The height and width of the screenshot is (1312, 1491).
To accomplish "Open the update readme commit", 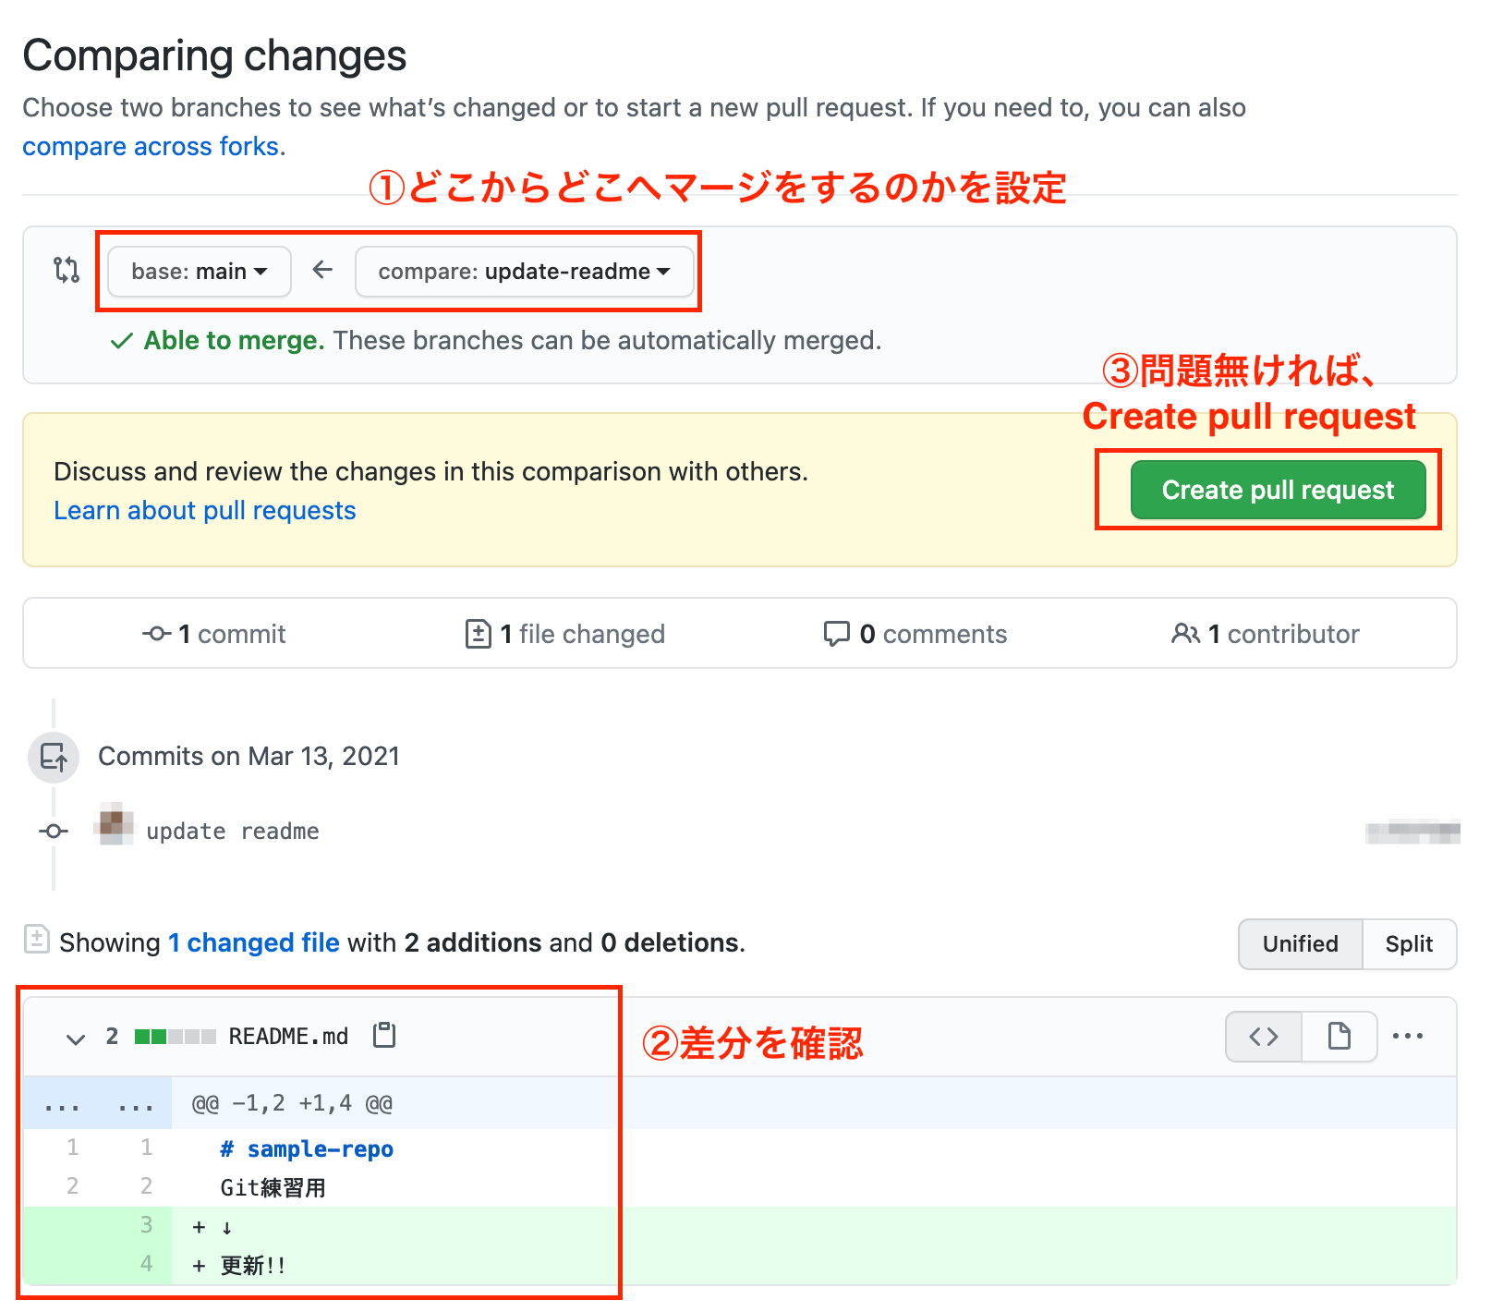I will coord(233,832).
